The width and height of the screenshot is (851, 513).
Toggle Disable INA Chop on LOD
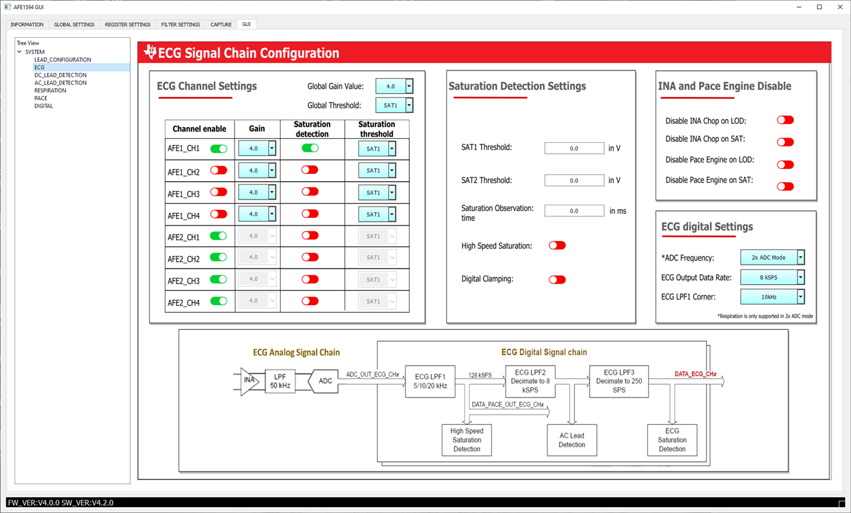[785, 120]
